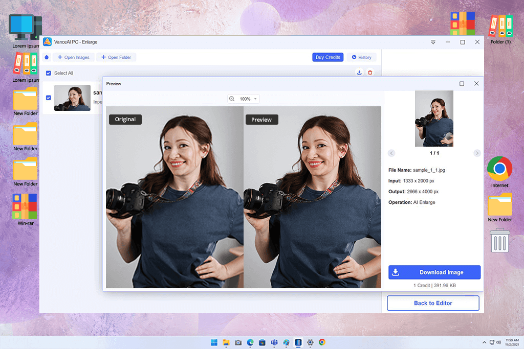Click the Back to Editor button
The height and width of the screenshot is (349, 524).
coord(433,303)
